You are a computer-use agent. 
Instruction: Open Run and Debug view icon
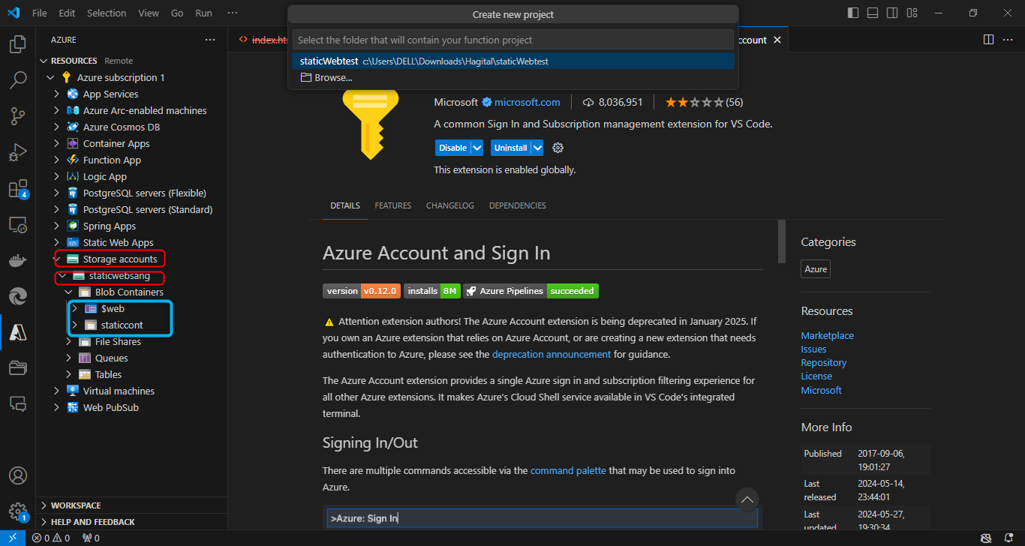tap(17, 152)
